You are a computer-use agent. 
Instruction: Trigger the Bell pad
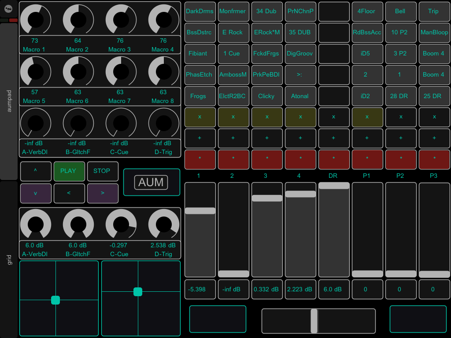click(401, 11)
